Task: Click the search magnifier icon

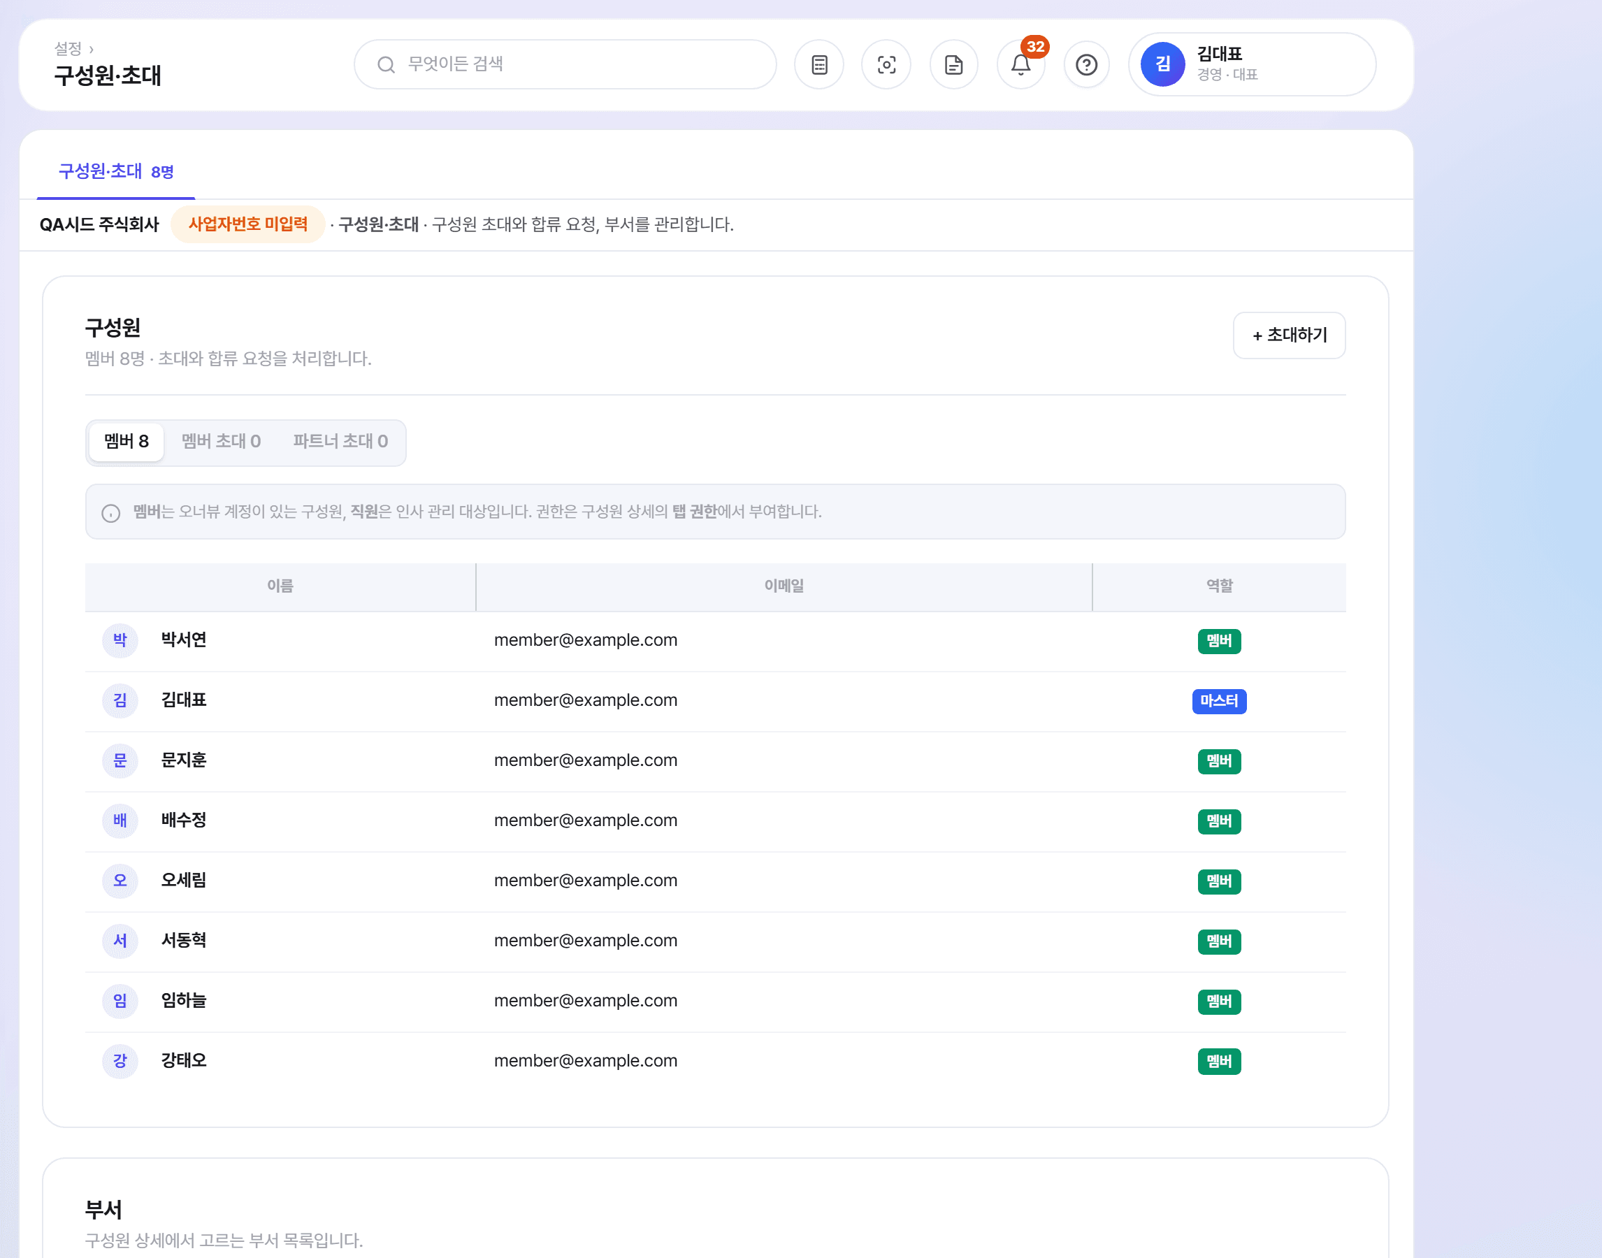Action: pos(386,65)
